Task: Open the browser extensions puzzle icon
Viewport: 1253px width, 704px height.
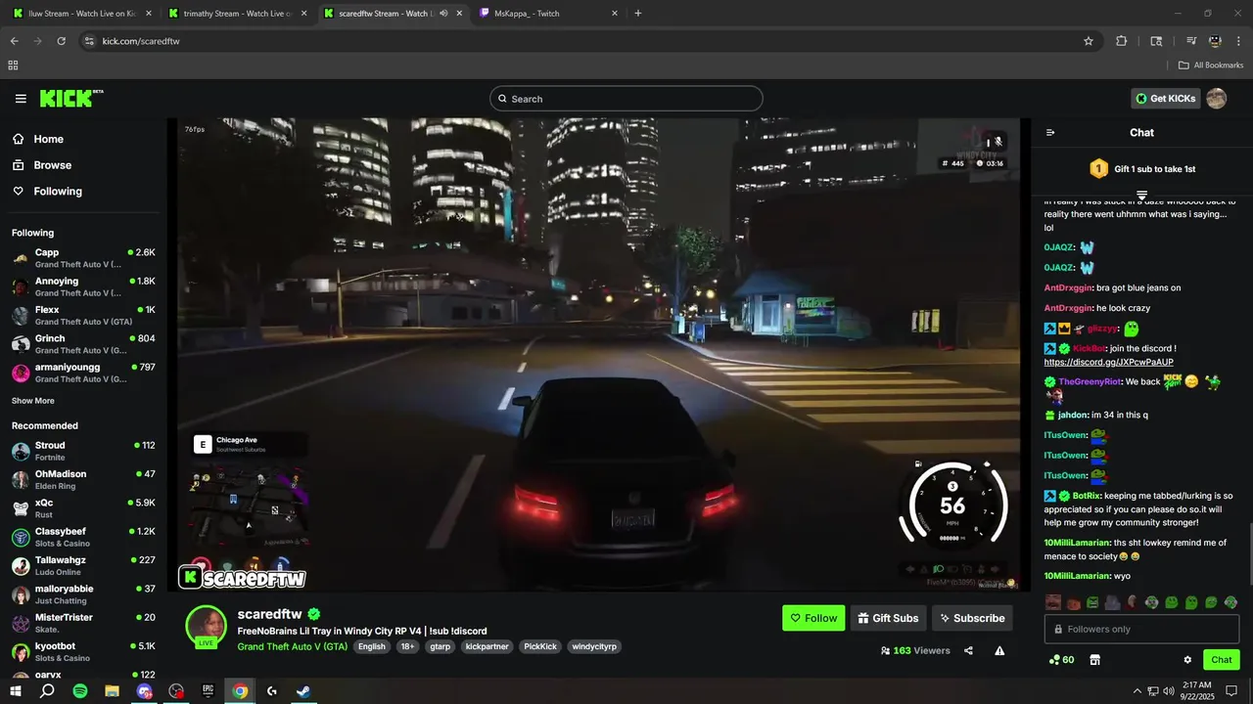Action: pos(1122,41)
